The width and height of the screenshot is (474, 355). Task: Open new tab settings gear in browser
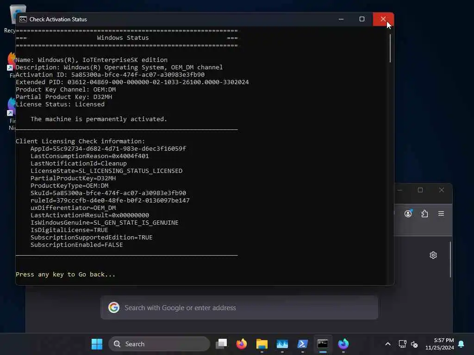[x=433, y=255]
